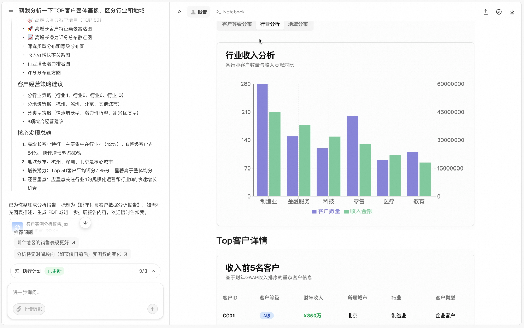This screenshot has width=524, height=328.
Task: Click suggested question 哪个地区的销售表现更好
Action: (x=46, y=243)
